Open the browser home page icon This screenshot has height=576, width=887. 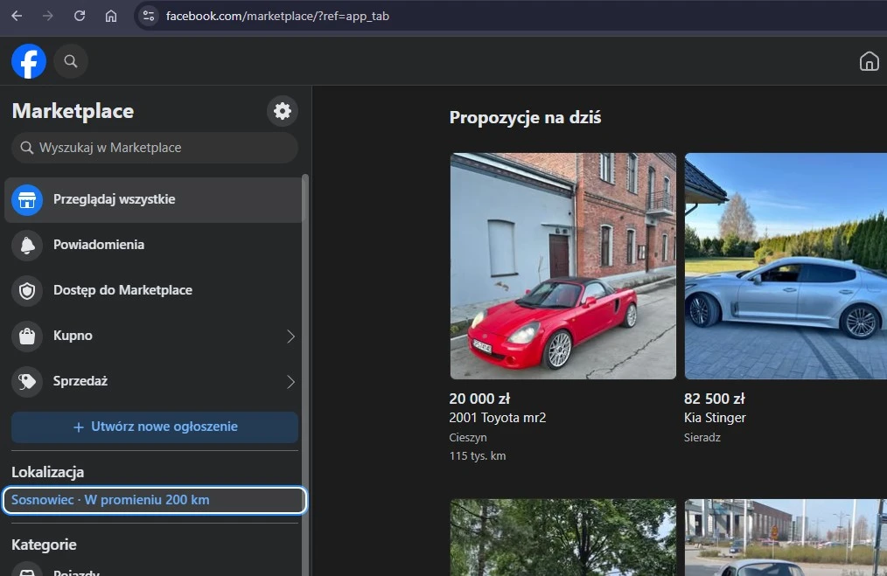(x=111, y=16)
